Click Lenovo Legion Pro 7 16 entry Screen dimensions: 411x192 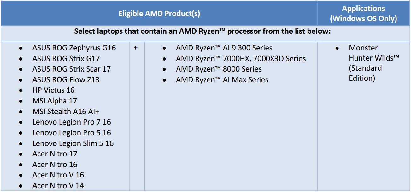click(72, 122)
